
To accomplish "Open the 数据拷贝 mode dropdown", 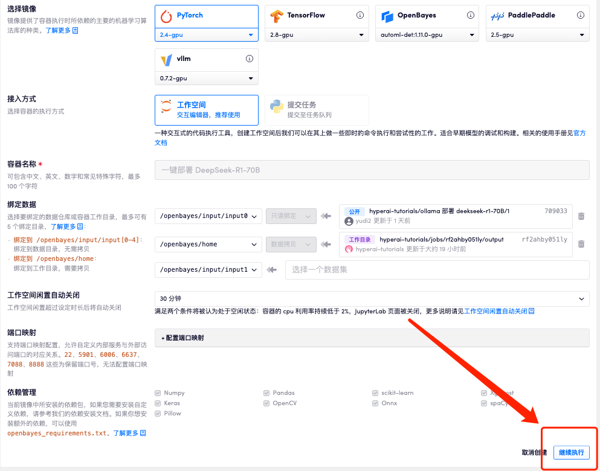I will point(291,245).
